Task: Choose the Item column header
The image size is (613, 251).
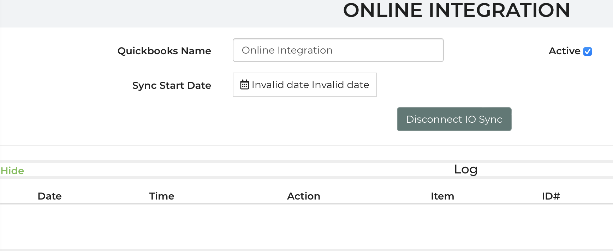Action: point(442,196)
